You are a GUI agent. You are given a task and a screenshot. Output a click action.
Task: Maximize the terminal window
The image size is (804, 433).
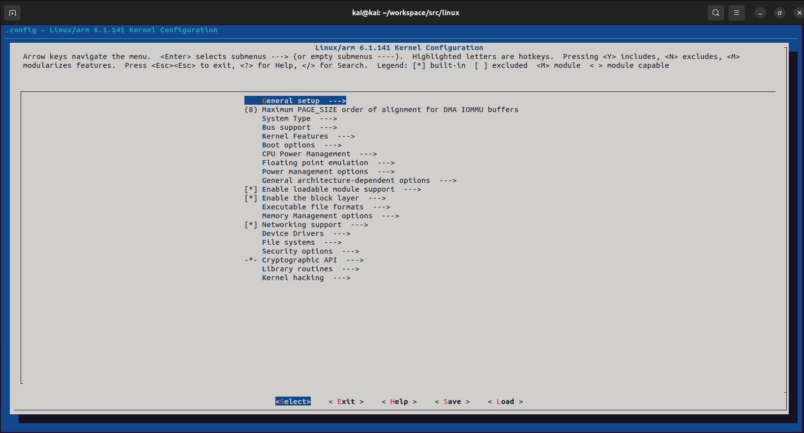[779, 13]
